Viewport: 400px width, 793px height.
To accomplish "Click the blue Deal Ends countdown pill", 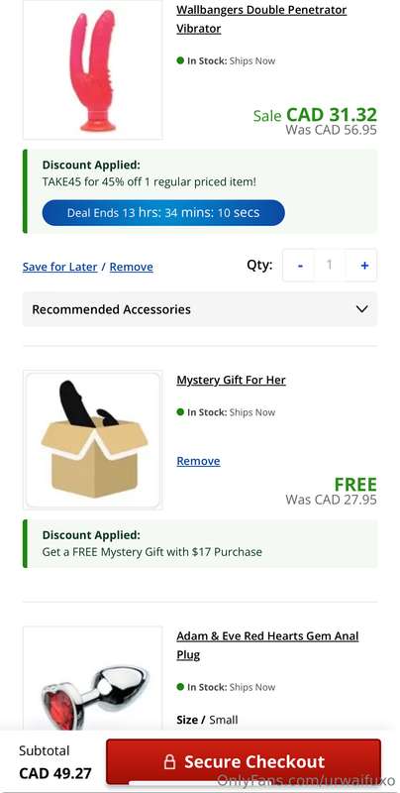I will [x=163, y=212].
